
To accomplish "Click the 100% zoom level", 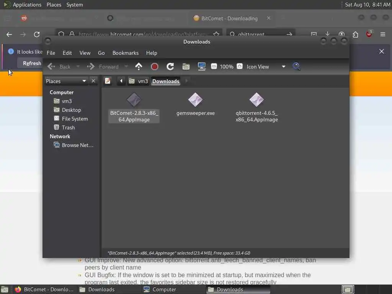I will pyautogui.click(x=227, y=67).
